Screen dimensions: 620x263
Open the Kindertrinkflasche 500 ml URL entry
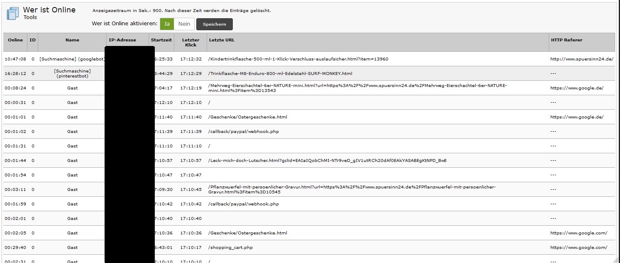(298, 59)
